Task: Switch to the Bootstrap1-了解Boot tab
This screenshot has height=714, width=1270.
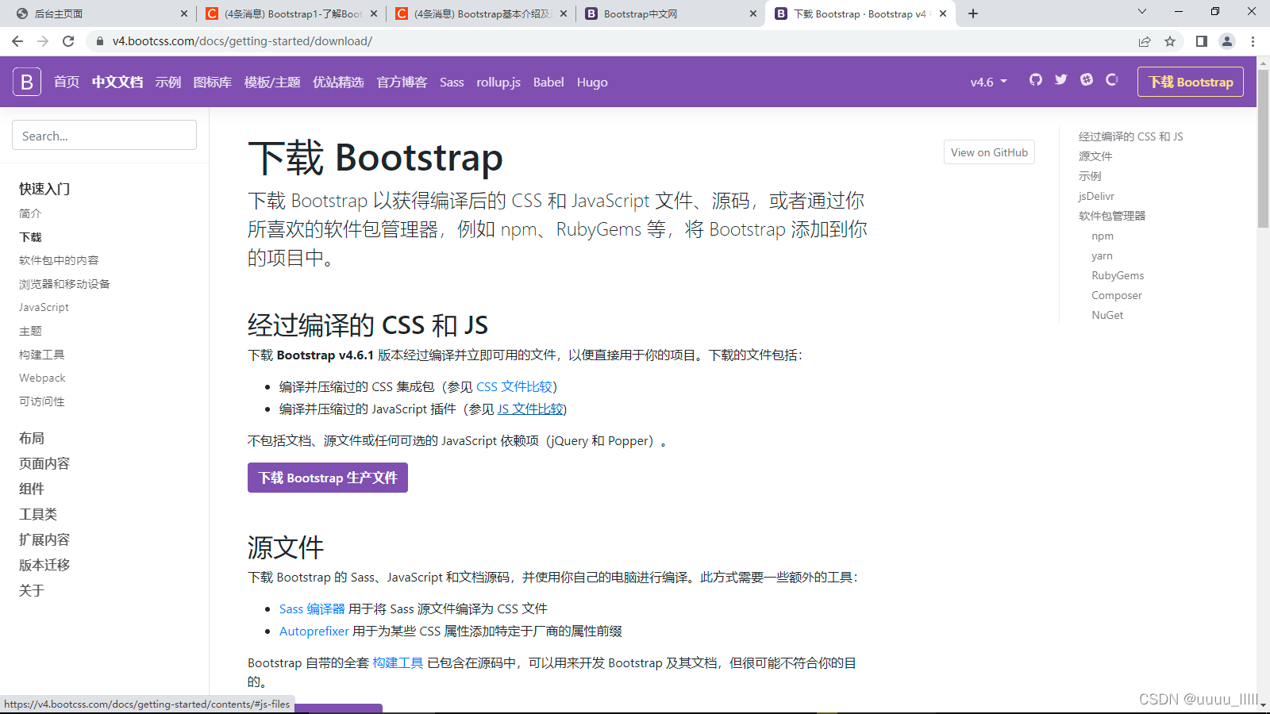Action: (291, 13)
